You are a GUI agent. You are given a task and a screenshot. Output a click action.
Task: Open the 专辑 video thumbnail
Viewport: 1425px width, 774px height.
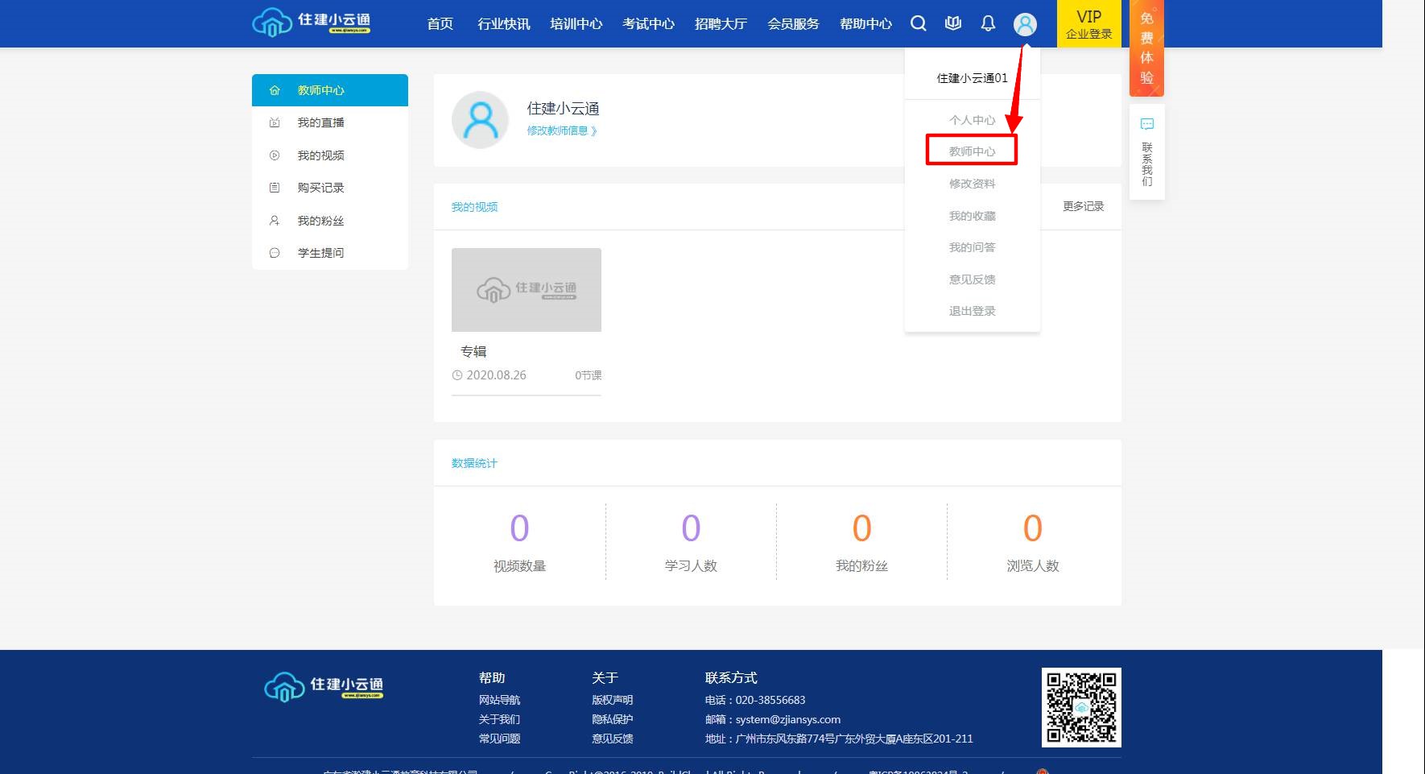pyautogui.click(x=526, y=290)
